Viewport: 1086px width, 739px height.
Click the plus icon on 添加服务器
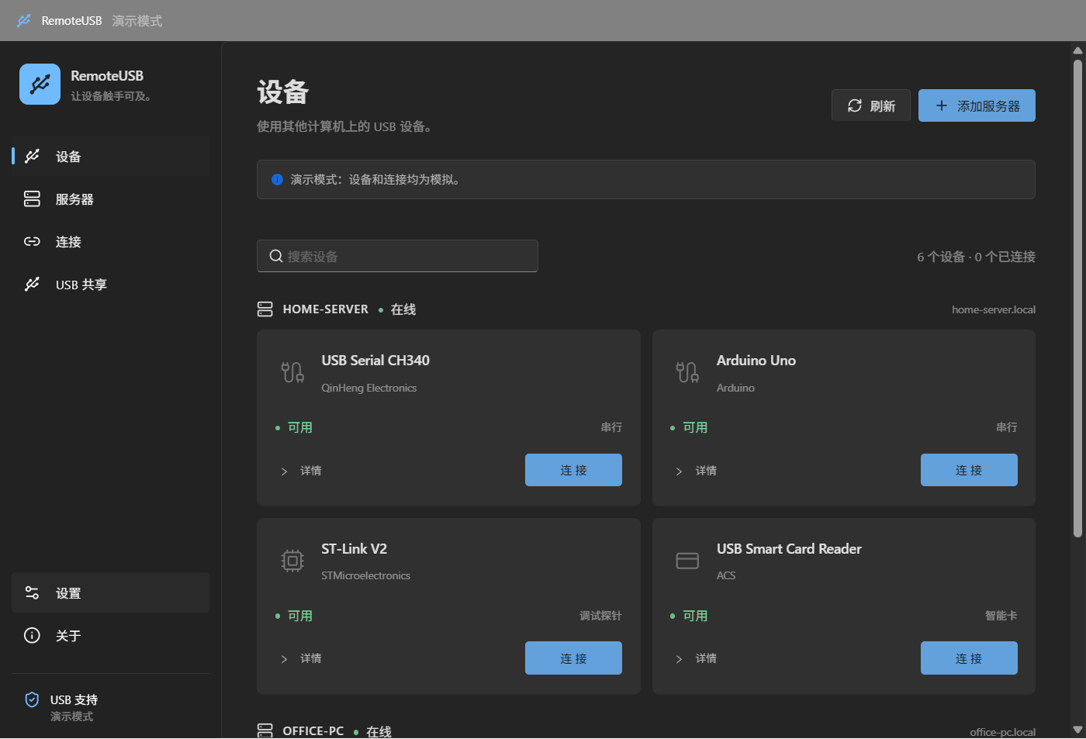[x=941, y=105]
